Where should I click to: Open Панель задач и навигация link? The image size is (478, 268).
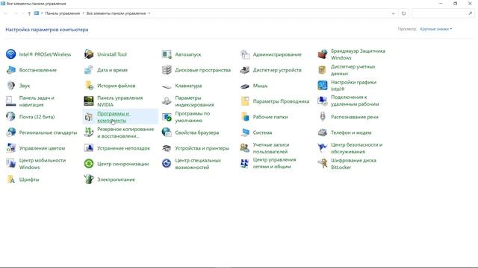coord(37,101)
